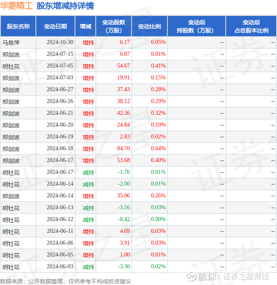Click the 数据来源 disclaimer footer text
The width and height of the screenshot is (277, 285).
(x=66, y=282)
